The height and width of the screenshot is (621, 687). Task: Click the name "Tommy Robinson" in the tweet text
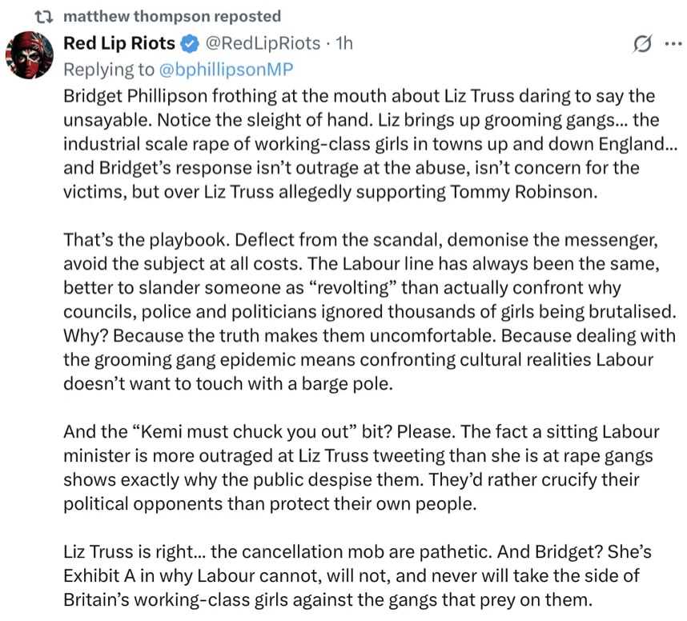(x=524, y=192)
